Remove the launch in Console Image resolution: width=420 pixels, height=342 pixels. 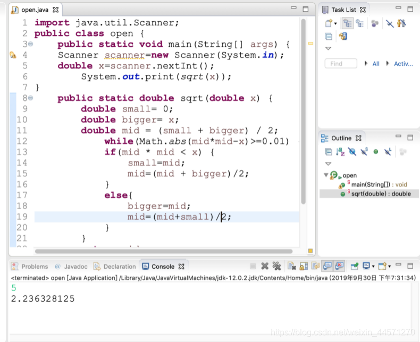(265, 266)
